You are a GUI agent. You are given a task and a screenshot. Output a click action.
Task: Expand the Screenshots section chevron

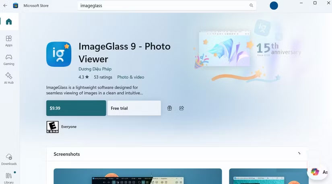point(299,153)
